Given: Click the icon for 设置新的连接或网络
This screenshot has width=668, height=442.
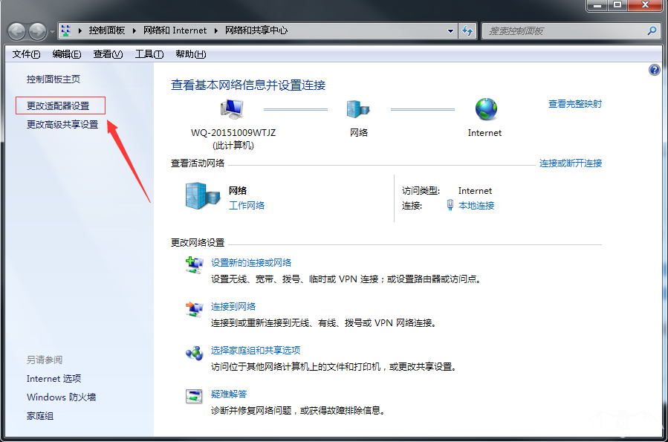Looking at the screenshot, I should click(194, 265).
